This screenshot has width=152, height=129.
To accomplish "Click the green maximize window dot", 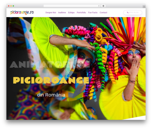I will coord(13,6).
